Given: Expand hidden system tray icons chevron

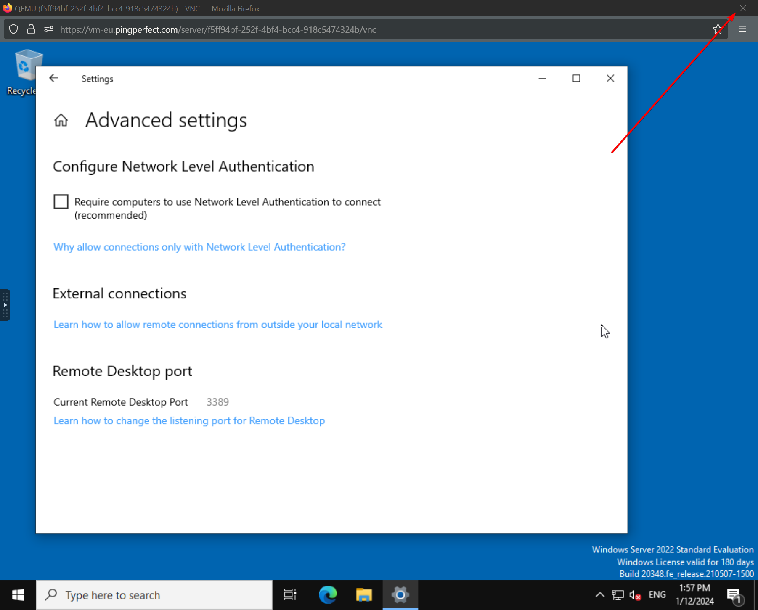Looking at the screenshot, I should (600, 595).
